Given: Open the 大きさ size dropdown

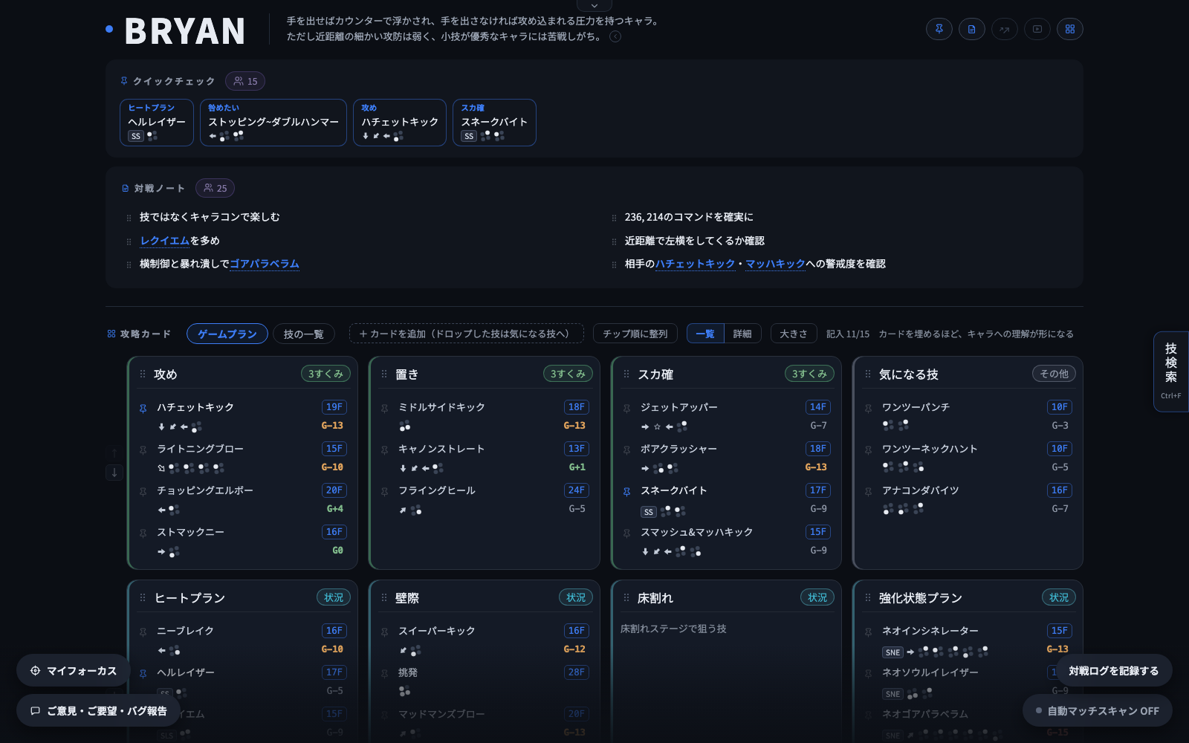Looking at the screenshot, I should (794, 334).
